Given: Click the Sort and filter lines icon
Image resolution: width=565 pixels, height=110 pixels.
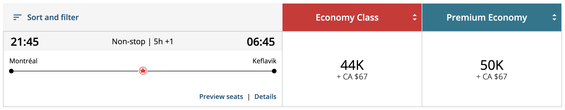Looking at the screenshot, I should [x=17, y=17].
